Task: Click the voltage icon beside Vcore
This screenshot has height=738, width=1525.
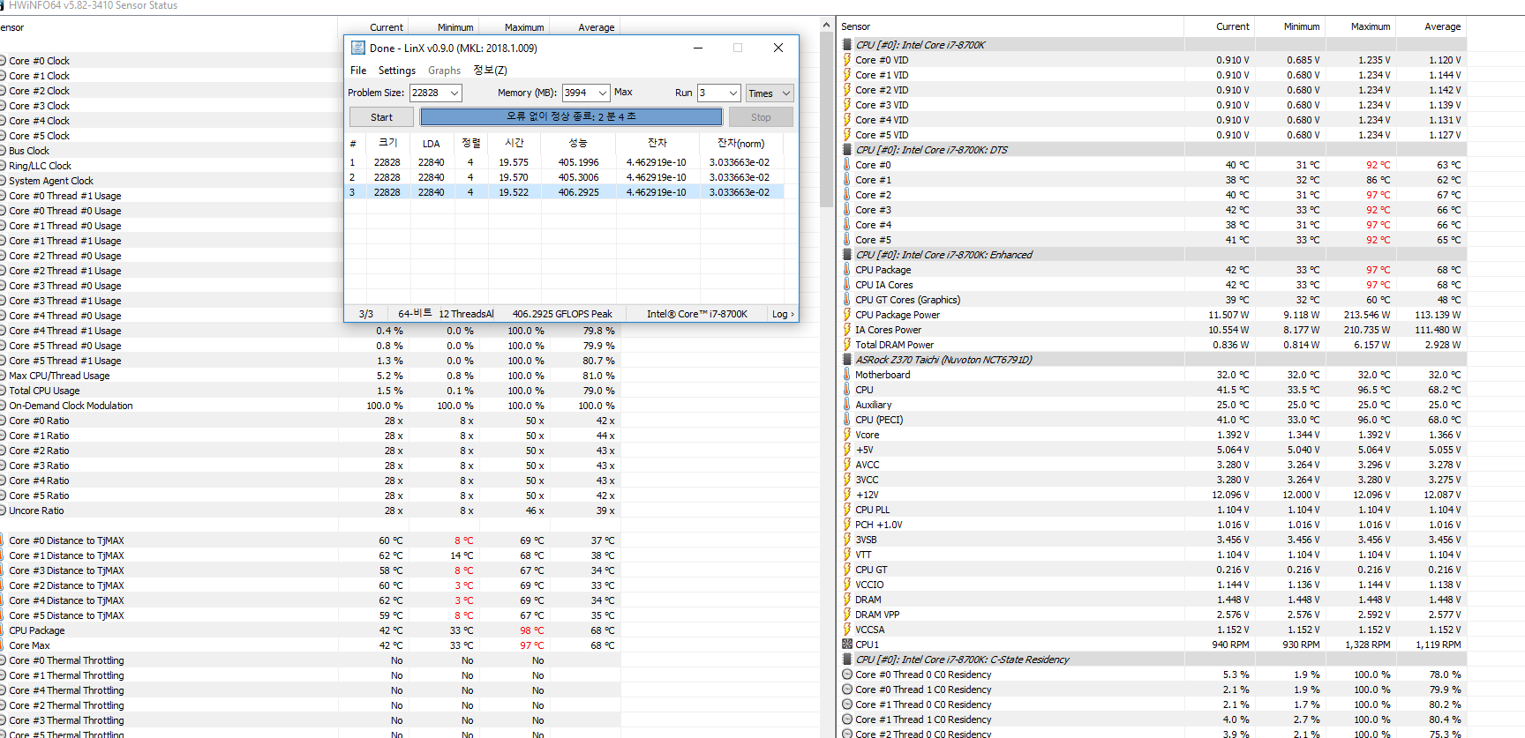Action: pos(847,435)
